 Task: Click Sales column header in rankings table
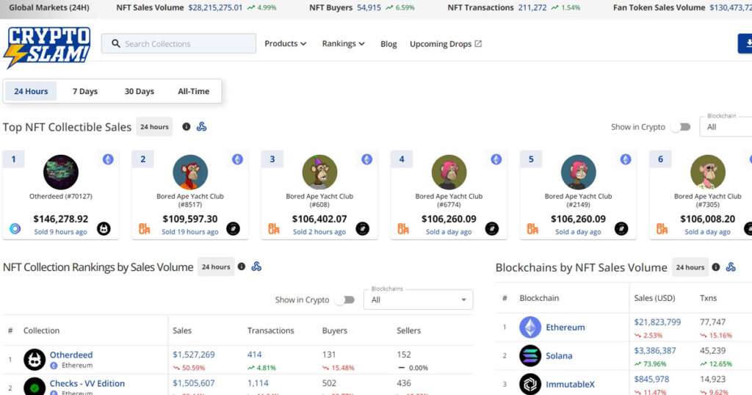(182, 330)
